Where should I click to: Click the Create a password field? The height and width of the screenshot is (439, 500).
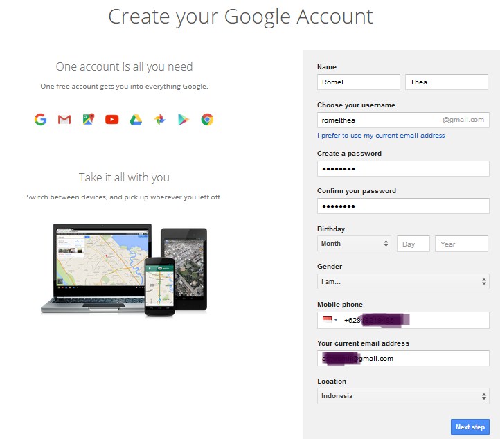pyautogui.click(x=403, y=168)
